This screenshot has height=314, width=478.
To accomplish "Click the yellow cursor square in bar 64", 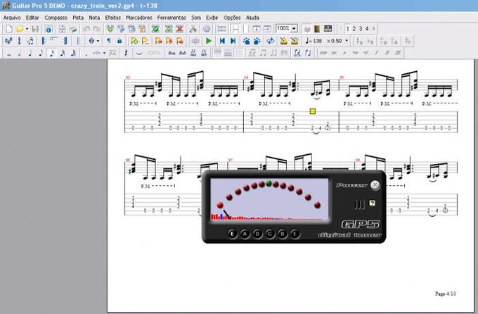I will [x=313, y=111].
